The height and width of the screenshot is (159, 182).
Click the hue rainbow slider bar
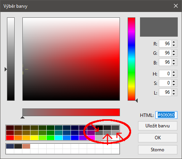click(131, 59)
